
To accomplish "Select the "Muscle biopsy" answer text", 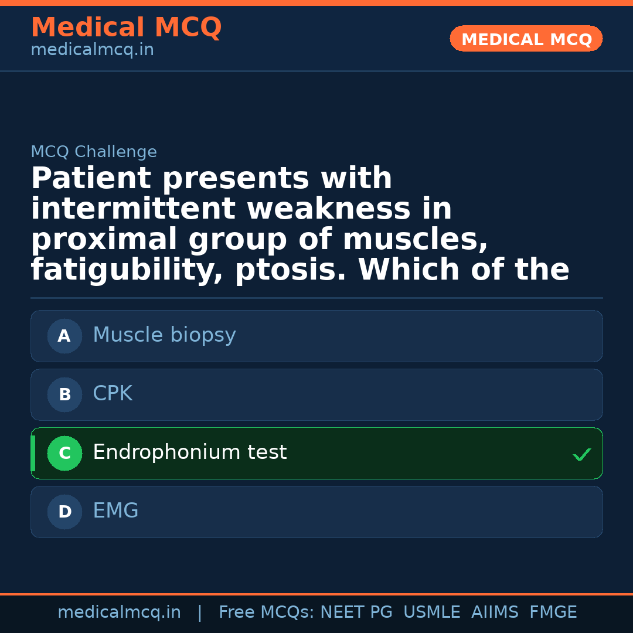I will pos(164,335).
